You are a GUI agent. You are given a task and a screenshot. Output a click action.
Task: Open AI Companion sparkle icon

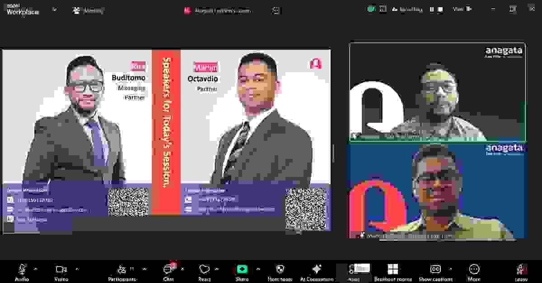(x=317, y=269)
